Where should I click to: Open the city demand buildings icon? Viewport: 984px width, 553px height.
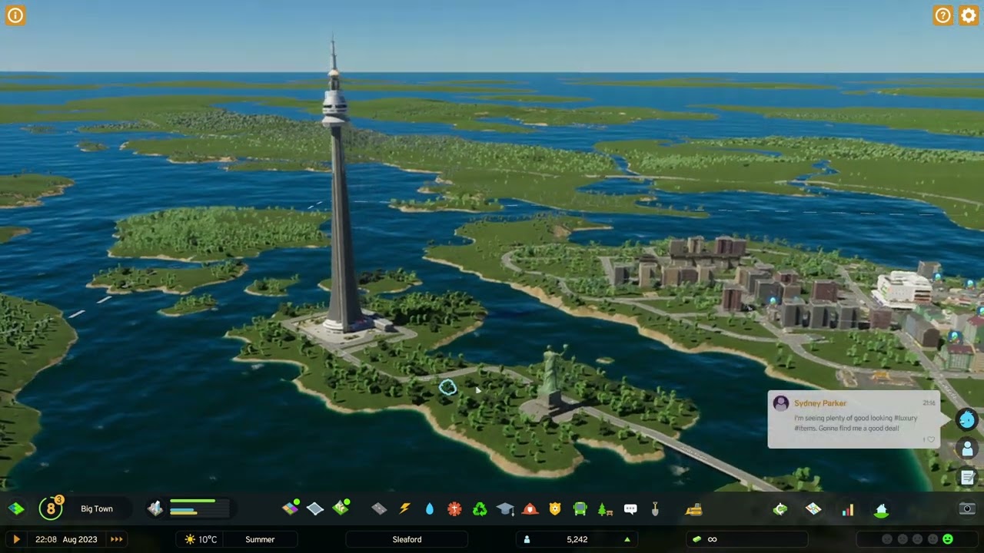155,508
